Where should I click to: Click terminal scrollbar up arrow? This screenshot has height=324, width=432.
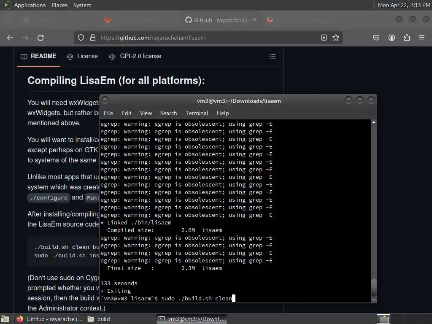[374, 122]
